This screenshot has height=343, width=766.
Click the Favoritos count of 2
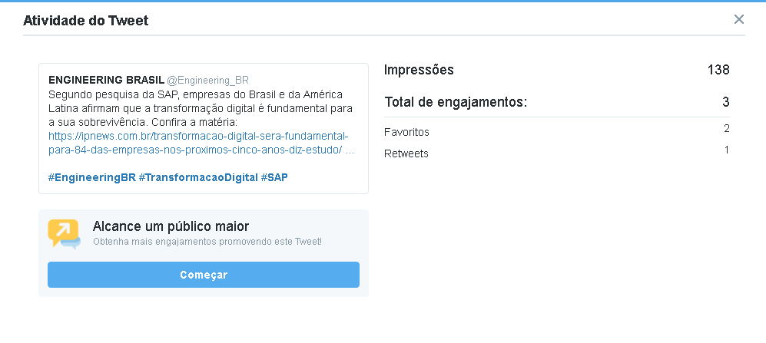726,129
